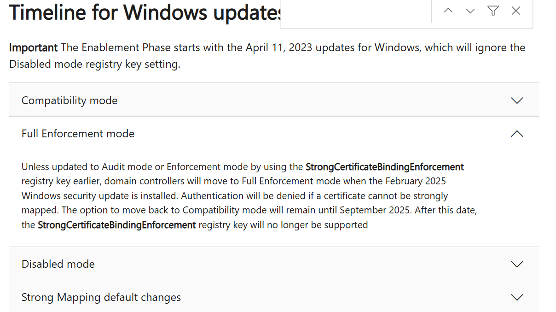Expand Compatibility mode using its chevron
The height and width of the screenshot is (312, 556).
(x=517, y=100)
